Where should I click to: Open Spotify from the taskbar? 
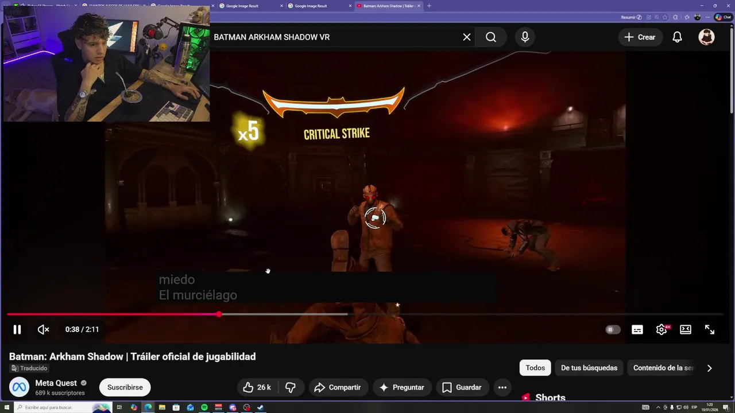204,407
